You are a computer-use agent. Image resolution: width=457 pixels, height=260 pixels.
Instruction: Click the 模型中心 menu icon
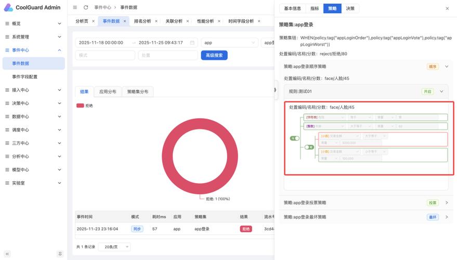[7, 170]
